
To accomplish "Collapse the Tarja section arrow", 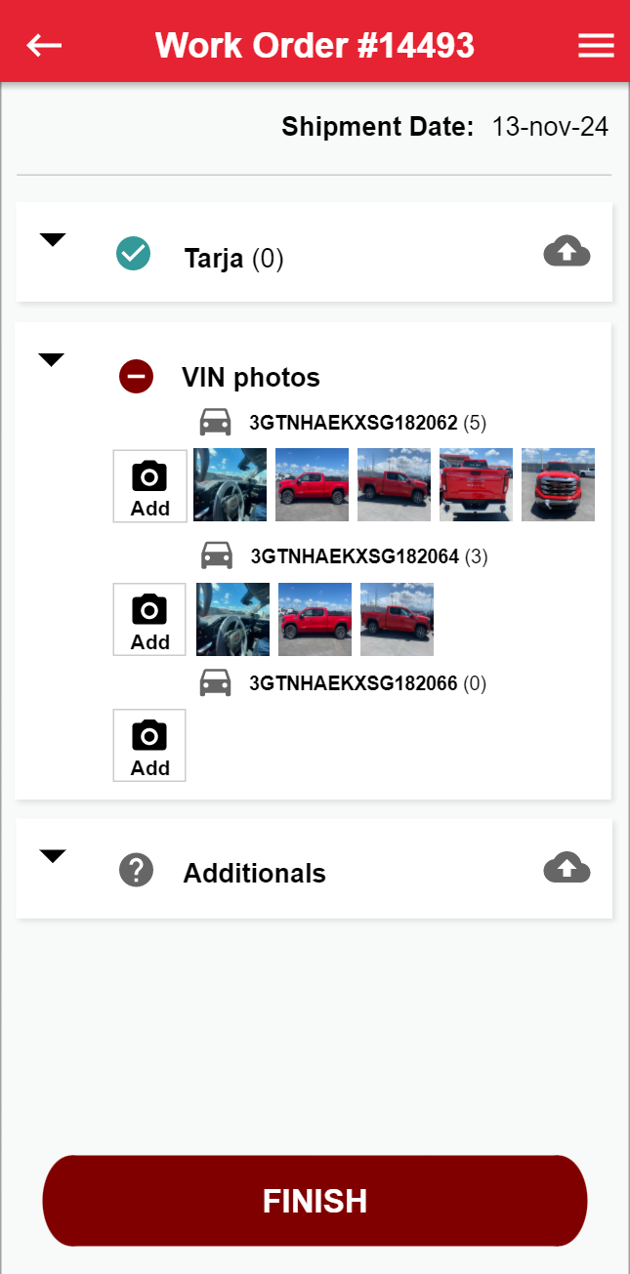I will coord(53,239).
